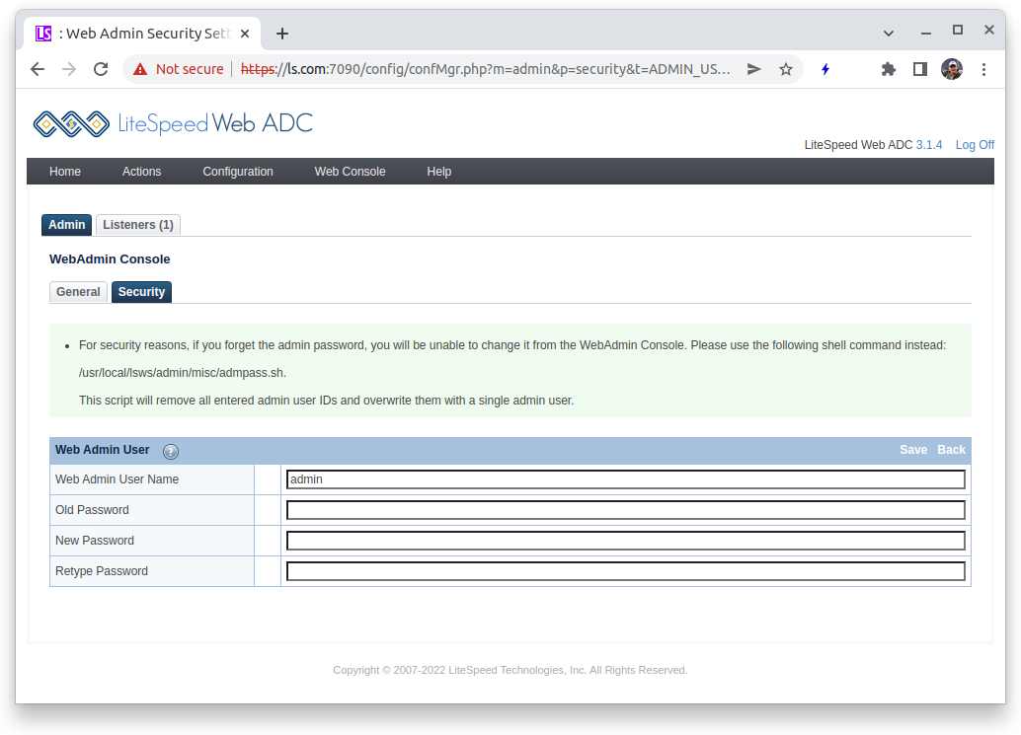Open the Actions menu
The height and width of the screenshot is (735, 1021).
(x=141, y=171)
